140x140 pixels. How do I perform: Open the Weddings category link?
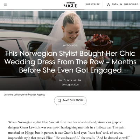(70, 45)
